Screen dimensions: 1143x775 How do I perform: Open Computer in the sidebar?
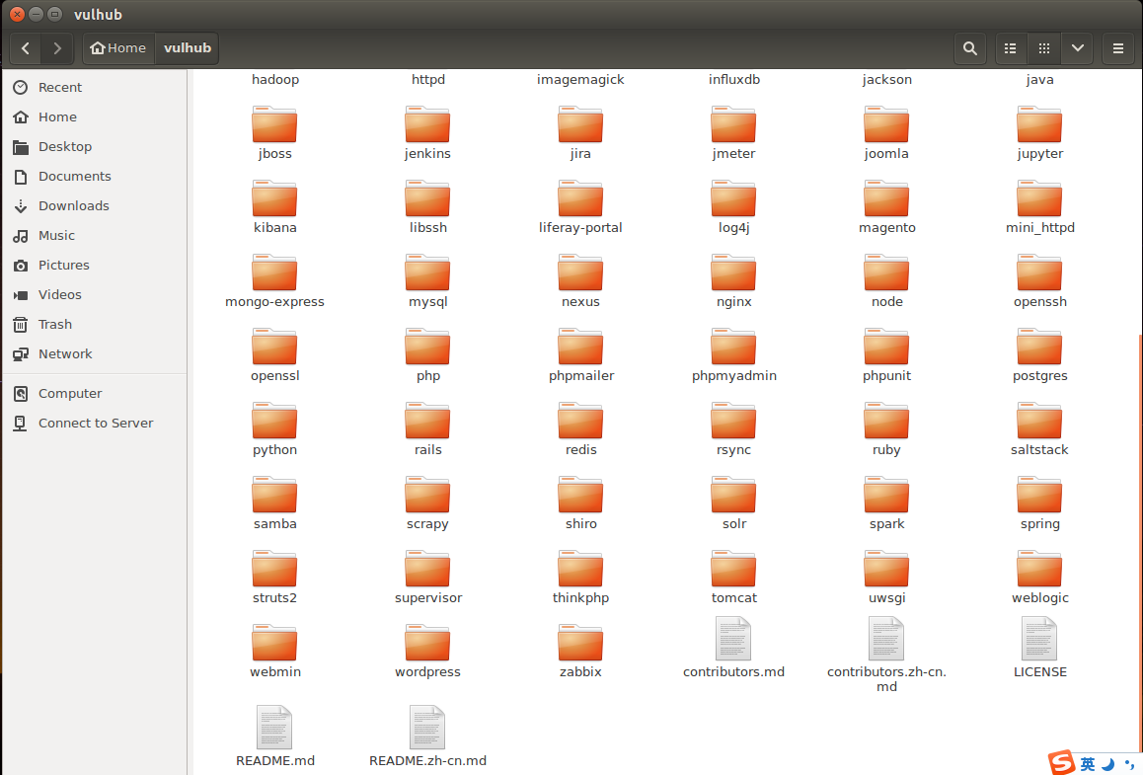click(x=95, y=394)
